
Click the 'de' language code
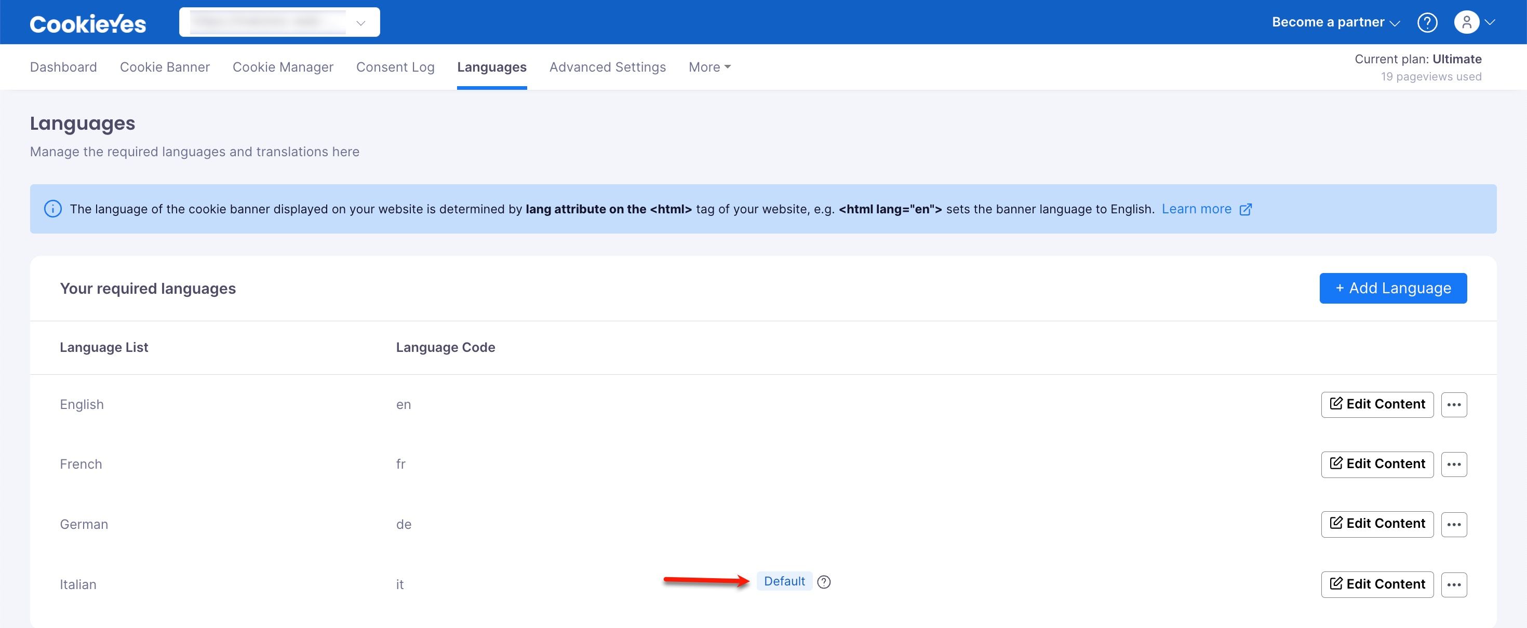(x=403, y=524)
